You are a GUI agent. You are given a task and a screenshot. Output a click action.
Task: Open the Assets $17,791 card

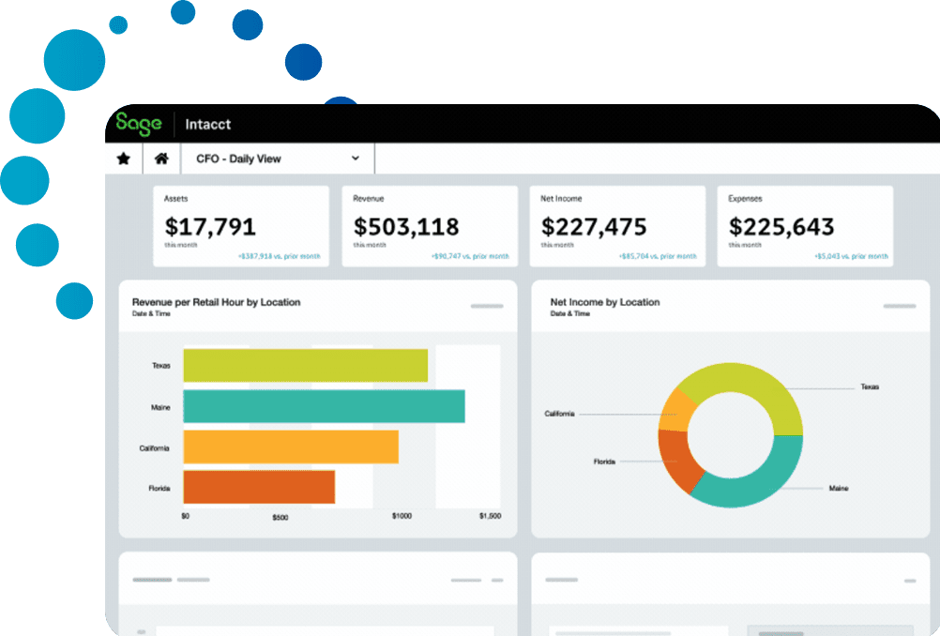pos(241,226)
